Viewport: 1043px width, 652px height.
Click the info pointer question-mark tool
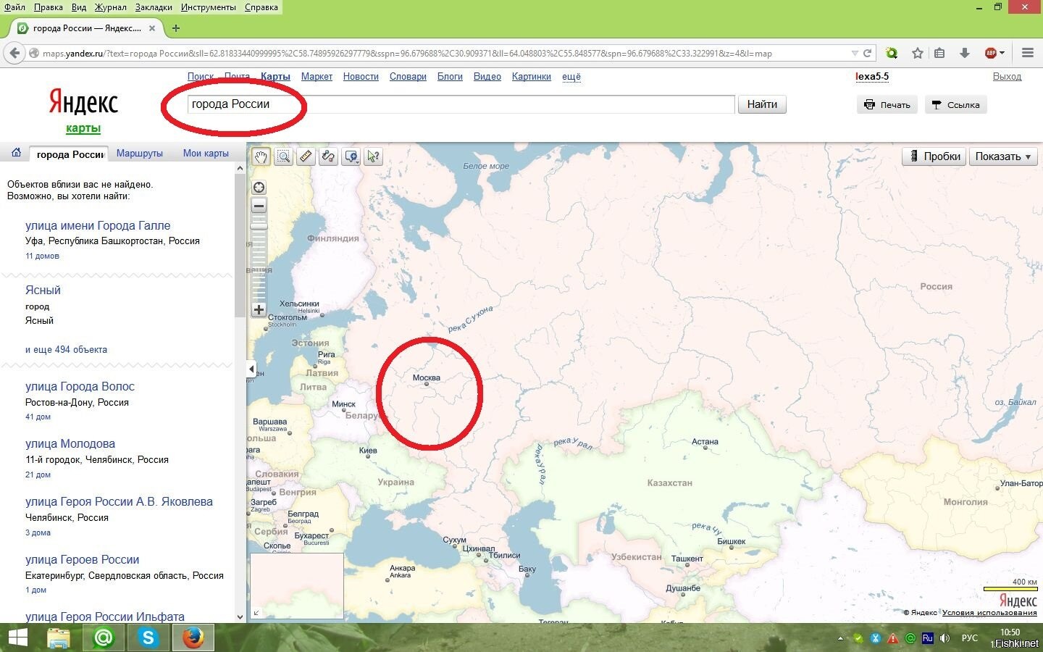click(373, 156)
